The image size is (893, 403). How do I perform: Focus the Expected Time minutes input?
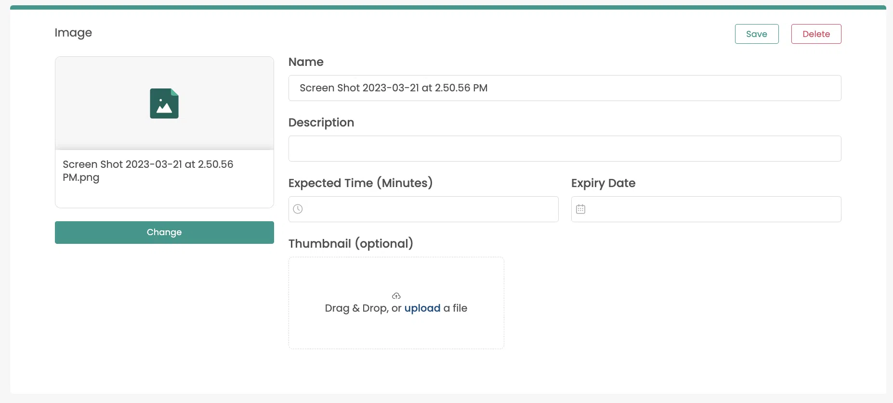429,209
